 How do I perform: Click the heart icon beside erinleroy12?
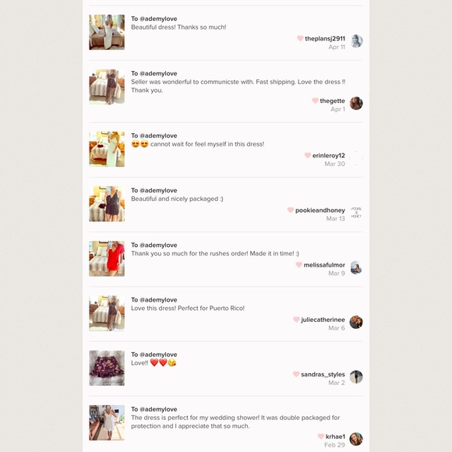308,155
